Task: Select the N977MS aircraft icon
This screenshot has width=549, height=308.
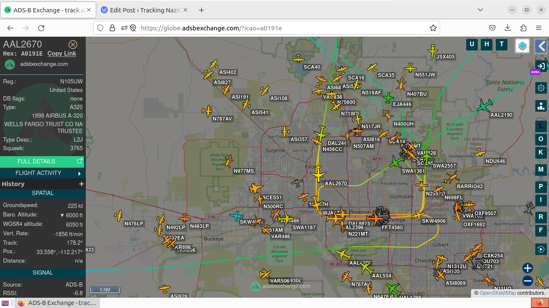Action: [228, 161]
